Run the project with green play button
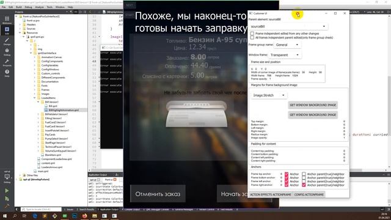The height and width of the screenshot is (220, 391). 7,191
